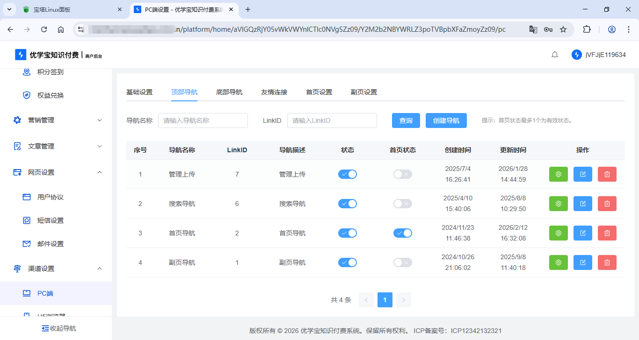This screenshot has height=340, width=639.
Task: Click red delete icon for 副页导航 row
Action: (607, 262)
